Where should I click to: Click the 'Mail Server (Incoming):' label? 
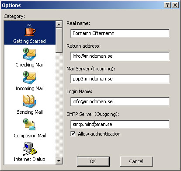[x=90, y=69]
